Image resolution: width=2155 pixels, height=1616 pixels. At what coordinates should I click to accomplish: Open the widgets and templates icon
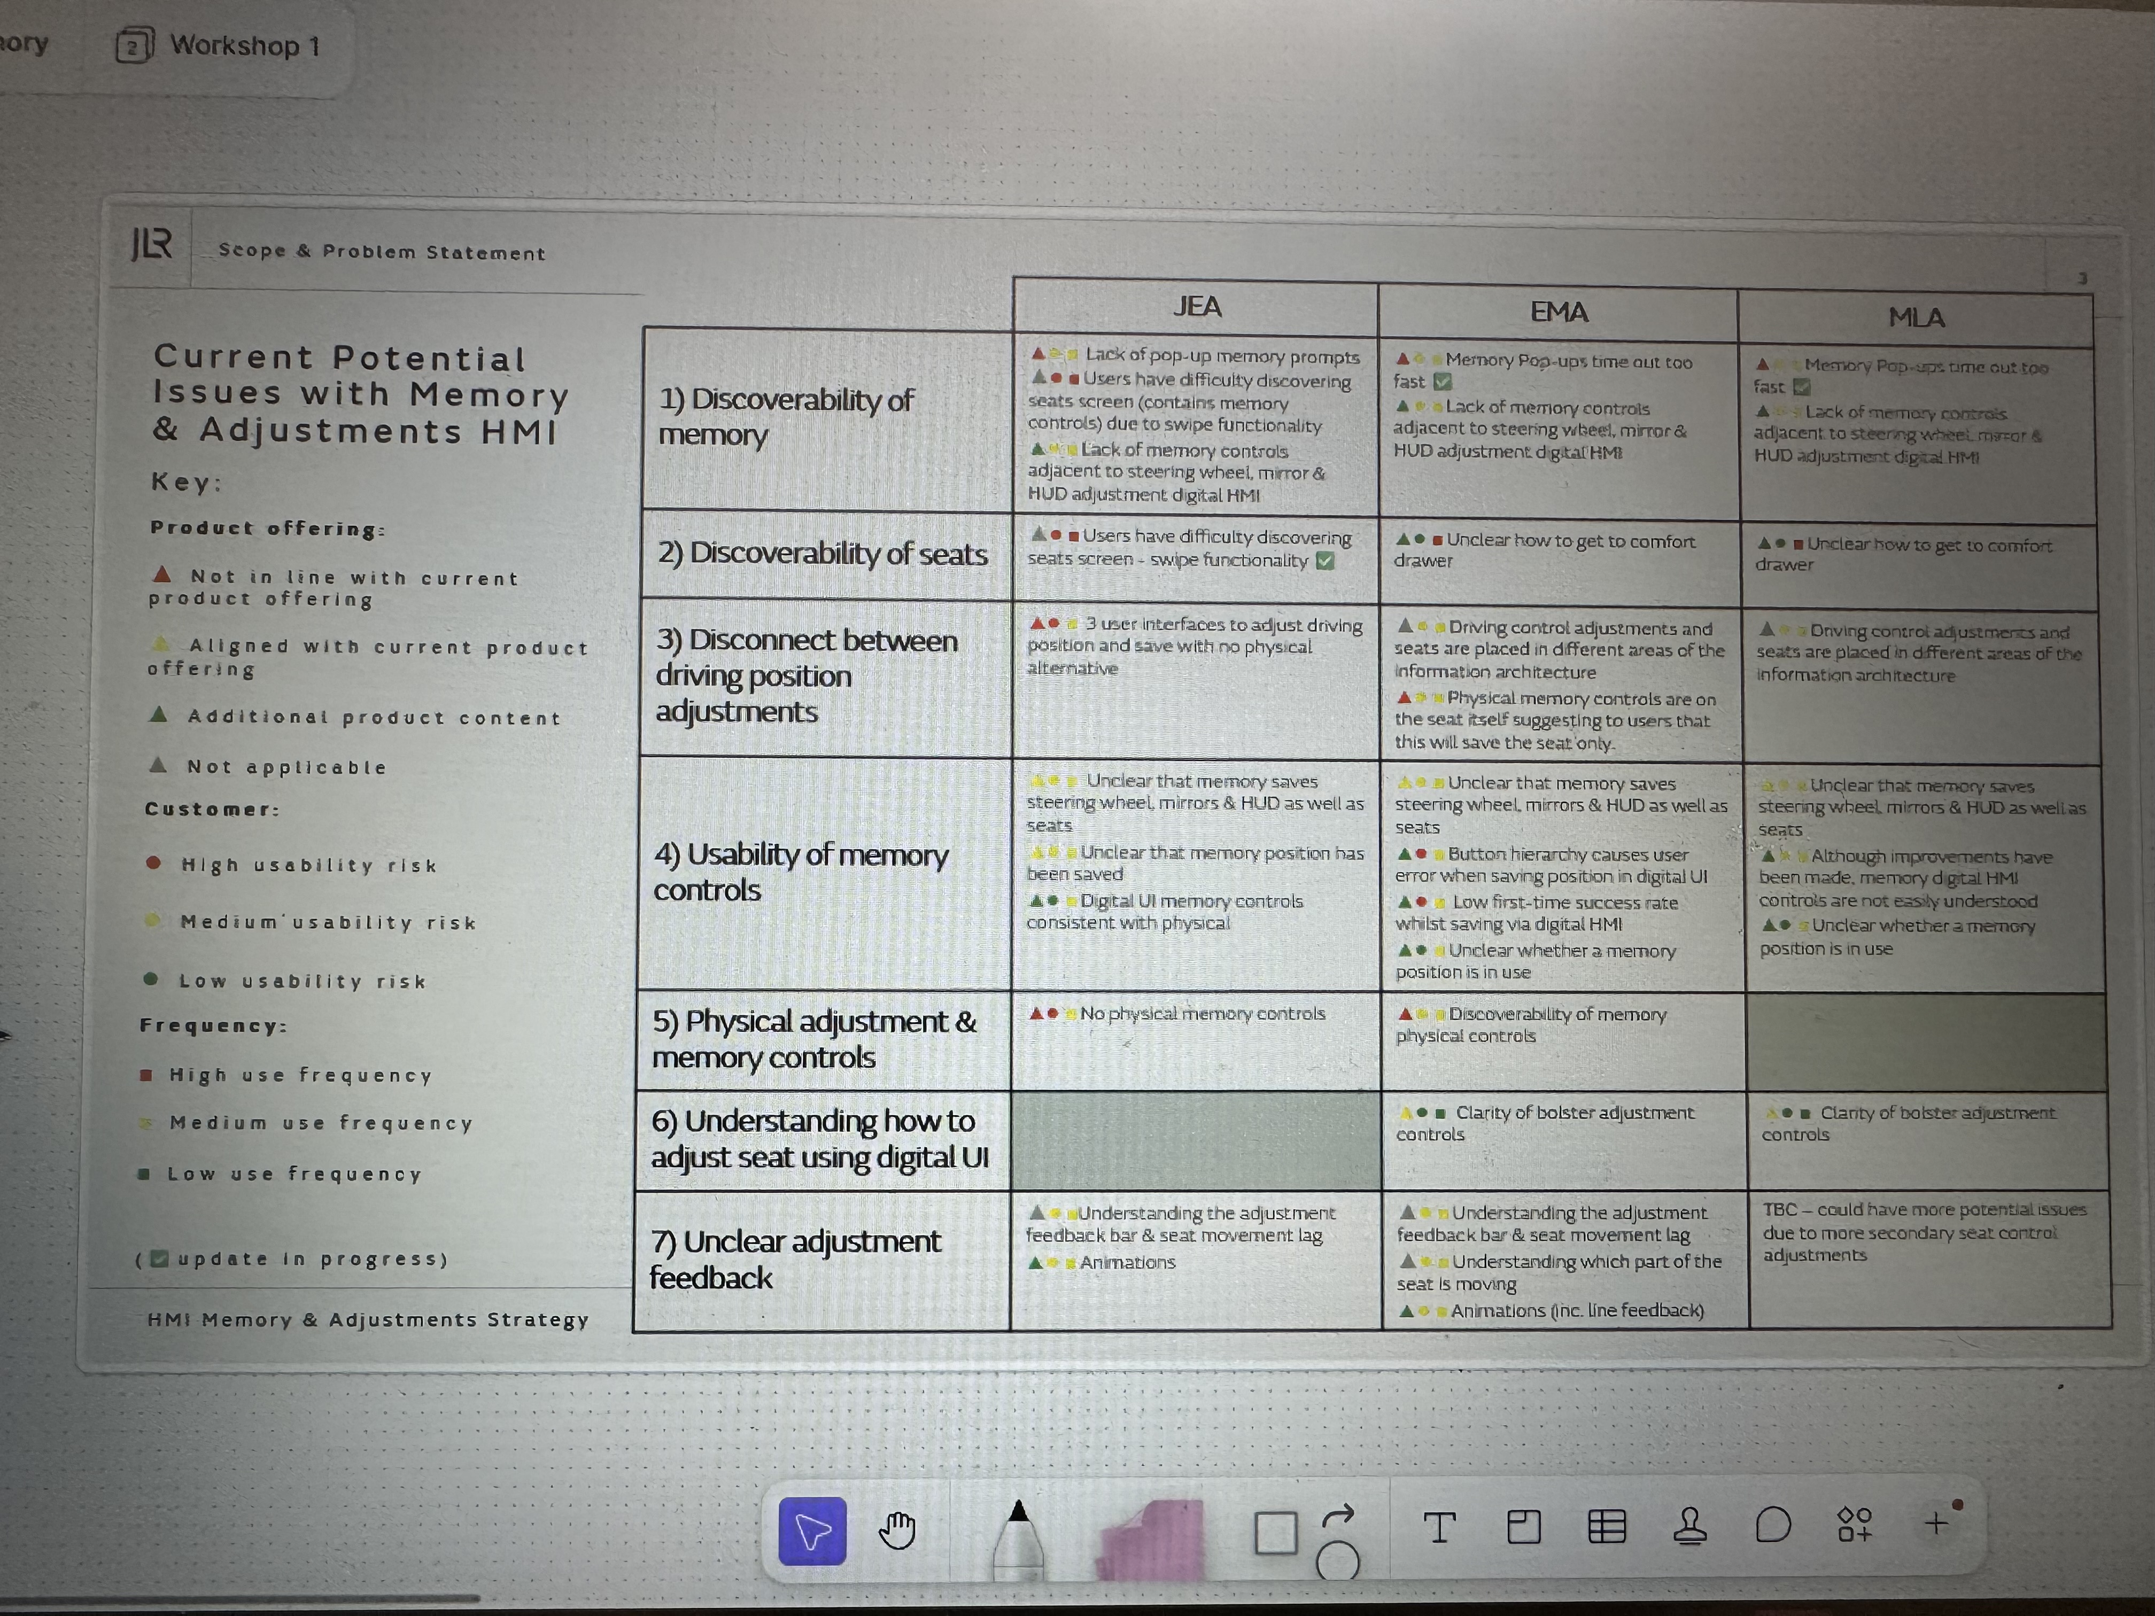point(1855,1525)
